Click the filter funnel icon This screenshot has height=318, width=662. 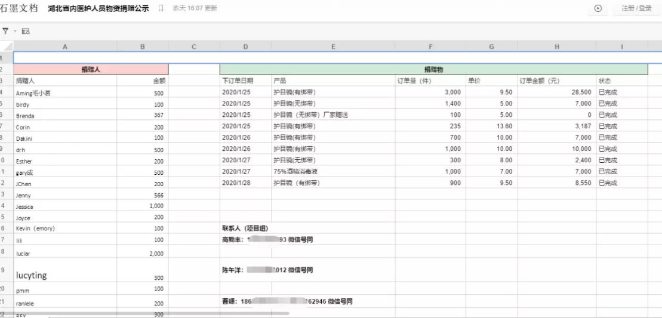[x=5, y=30]
